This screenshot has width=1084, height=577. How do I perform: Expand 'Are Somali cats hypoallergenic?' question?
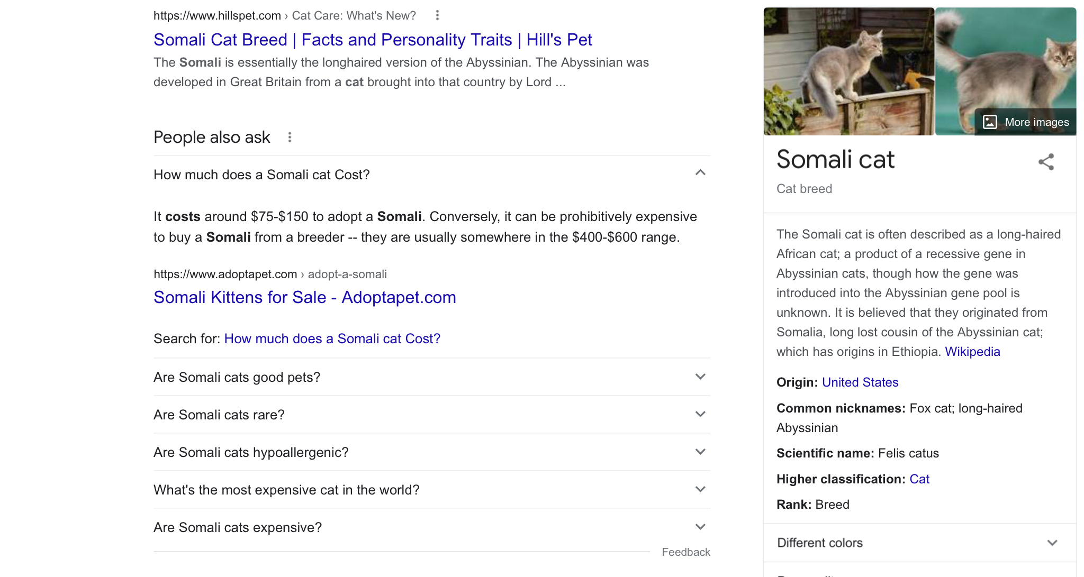(x=700, y=452)
